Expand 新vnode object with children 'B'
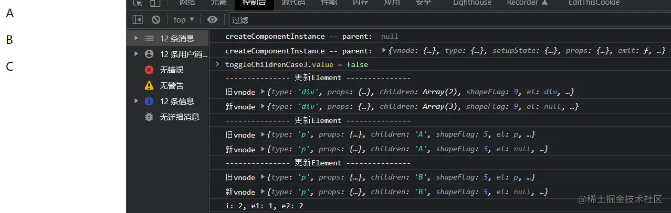The width and height of the screenshot is (671, 213). [x=263, y=192]
